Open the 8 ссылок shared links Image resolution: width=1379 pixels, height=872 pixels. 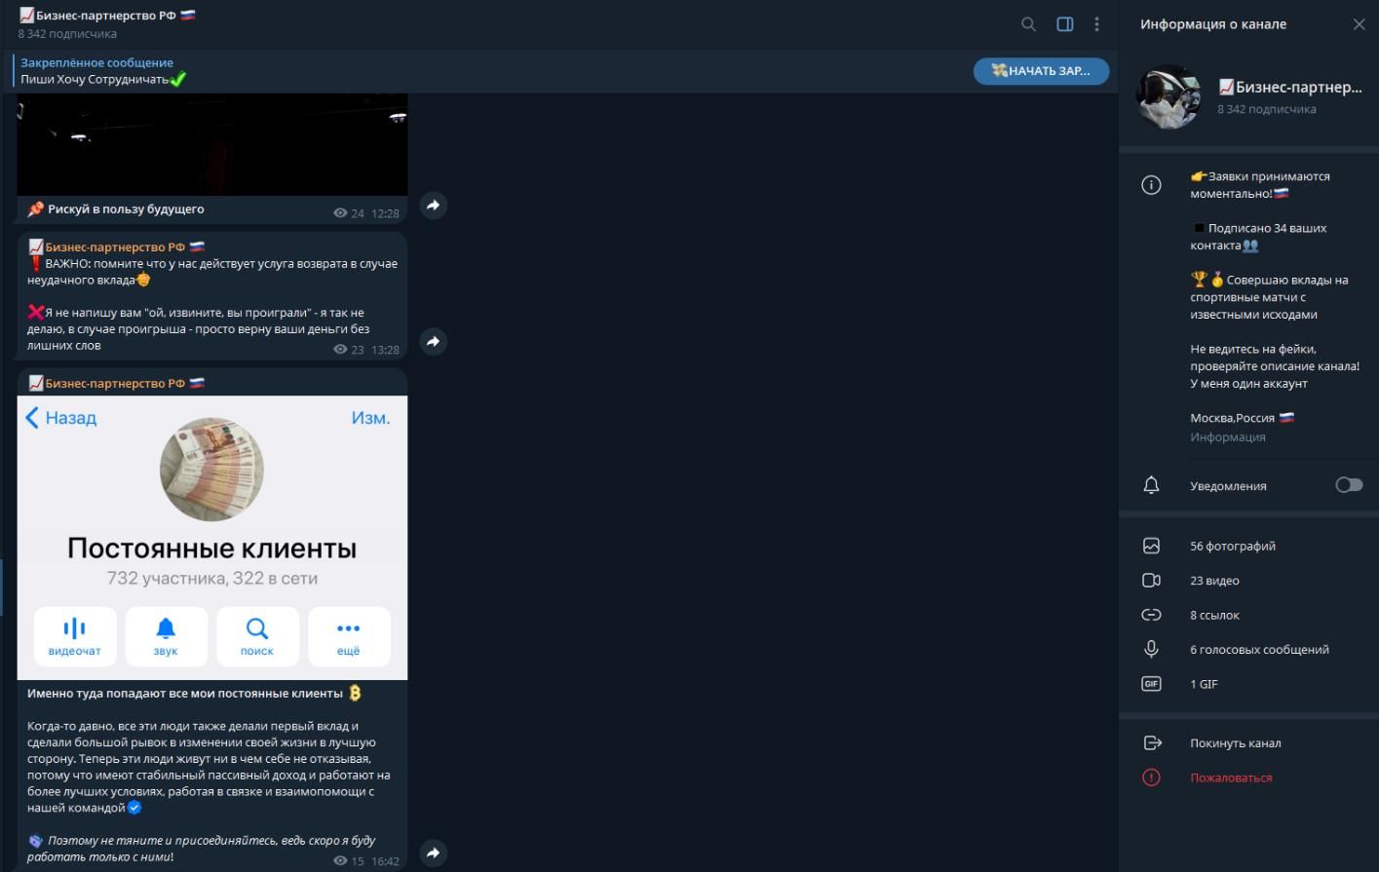pyautogui.click(x=1214, y=616)
